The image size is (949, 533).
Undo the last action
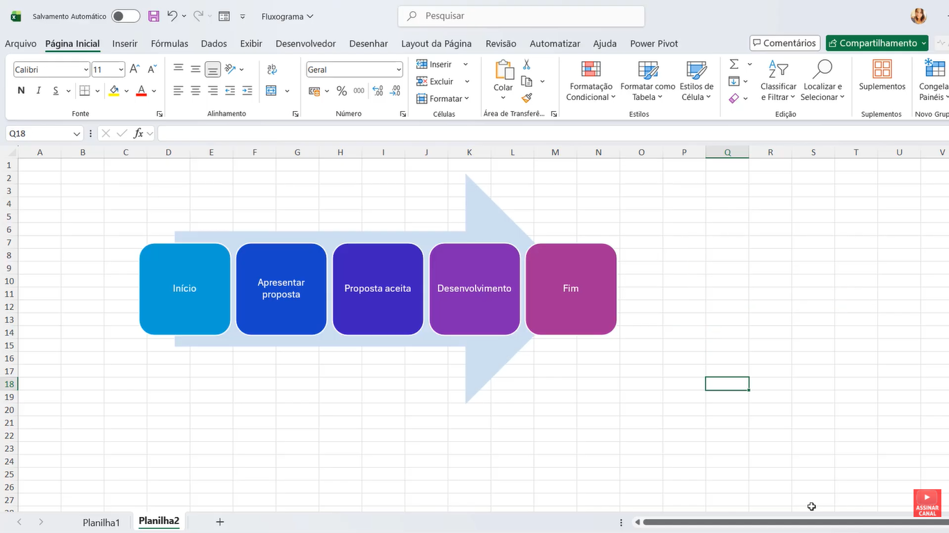[172, 15]
